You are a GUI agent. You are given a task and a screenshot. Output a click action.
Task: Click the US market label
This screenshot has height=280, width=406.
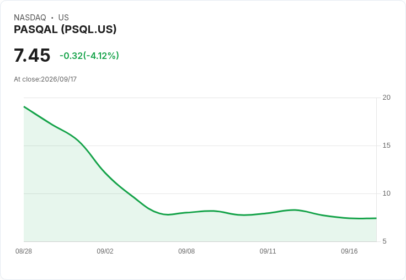pyautogui.click(x=63, y=18)
